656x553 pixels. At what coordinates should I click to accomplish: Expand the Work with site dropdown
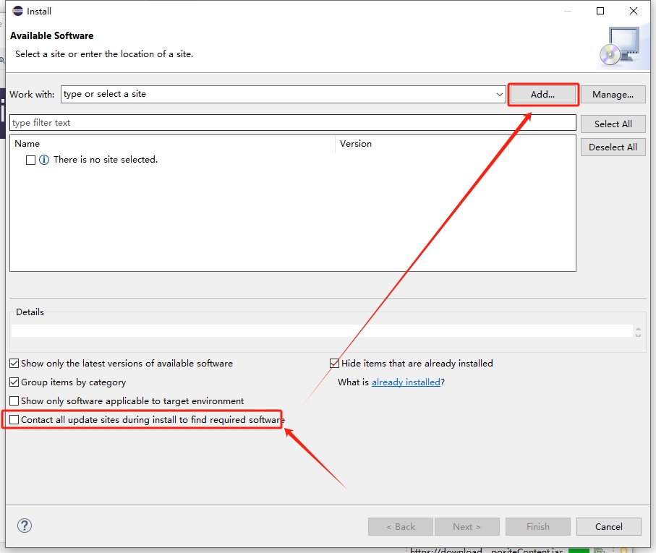pos(500,95)
